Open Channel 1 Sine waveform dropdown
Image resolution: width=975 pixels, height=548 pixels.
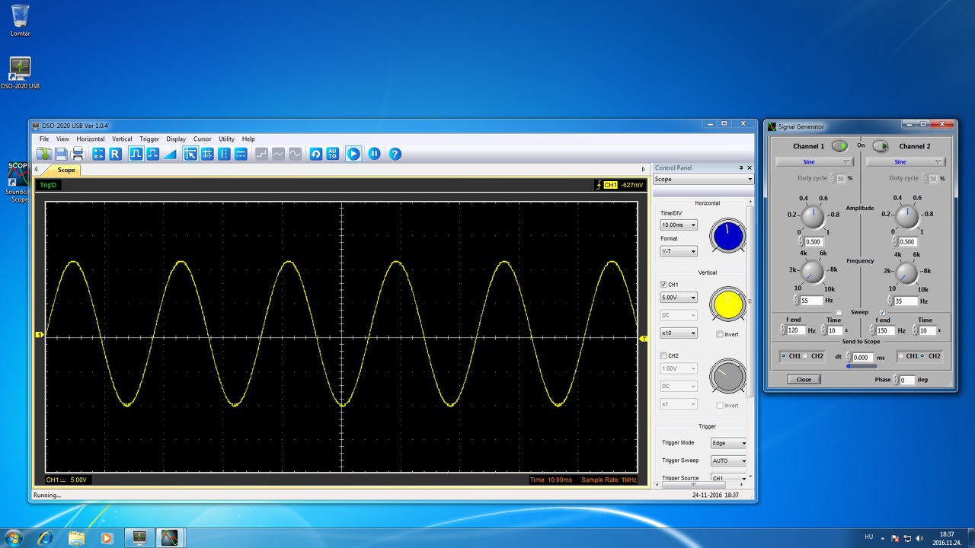[814, 162]
